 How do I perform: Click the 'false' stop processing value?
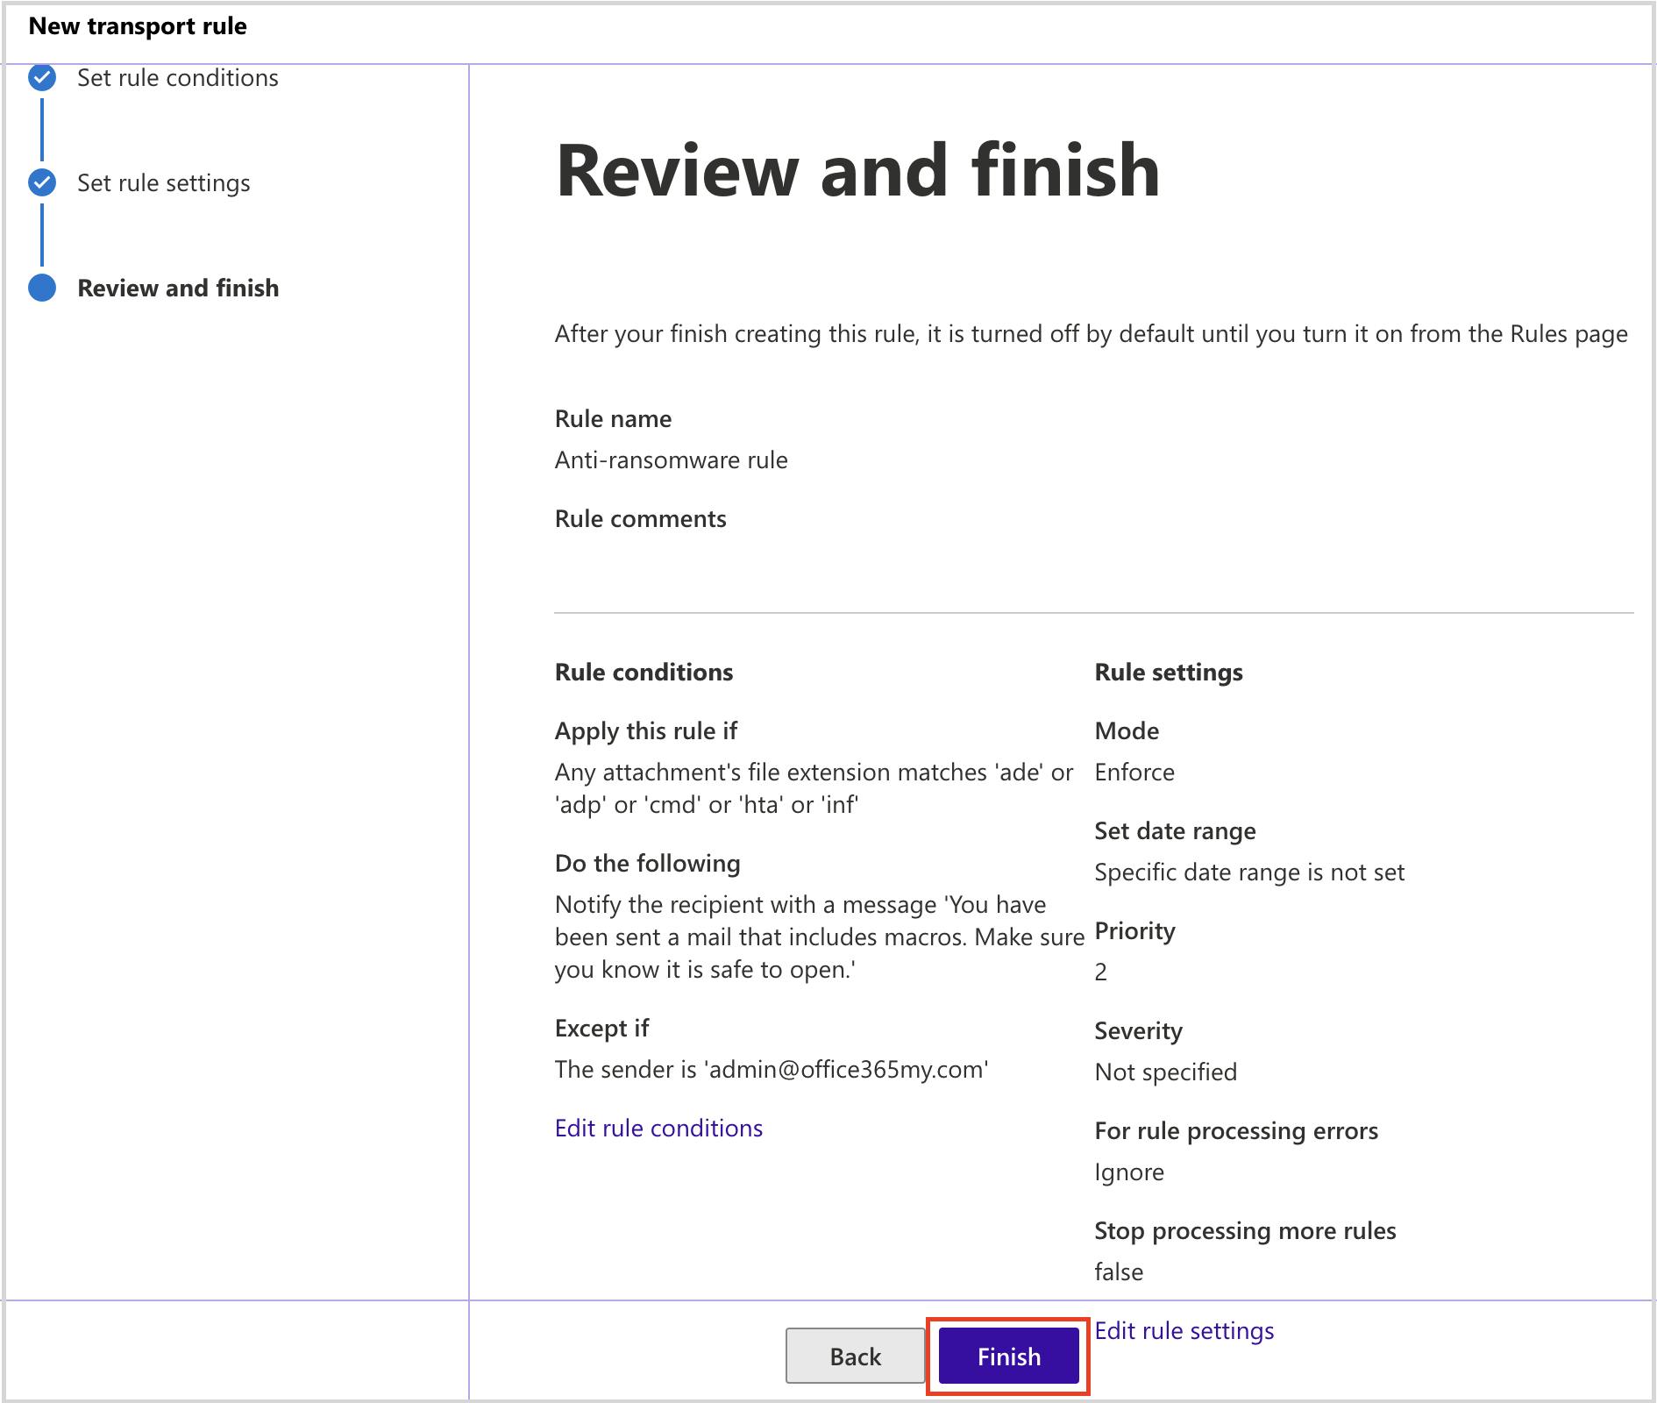[x=1118, y=1272]
